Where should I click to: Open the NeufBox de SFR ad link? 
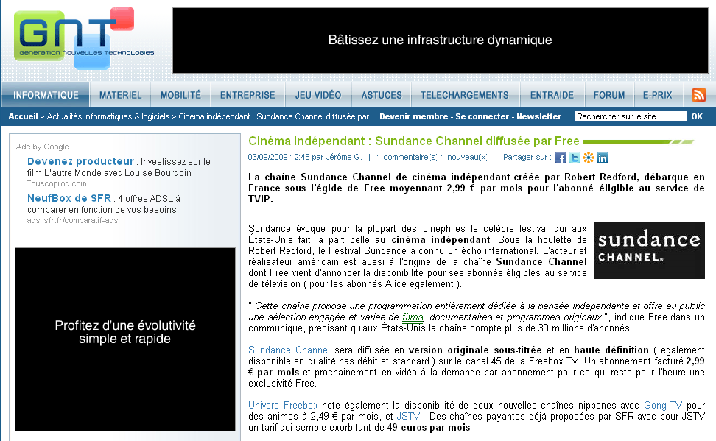(69, 198)
